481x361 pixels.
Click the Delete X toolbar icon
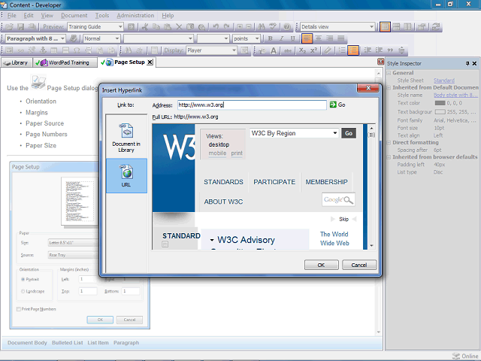coord(179,27)
